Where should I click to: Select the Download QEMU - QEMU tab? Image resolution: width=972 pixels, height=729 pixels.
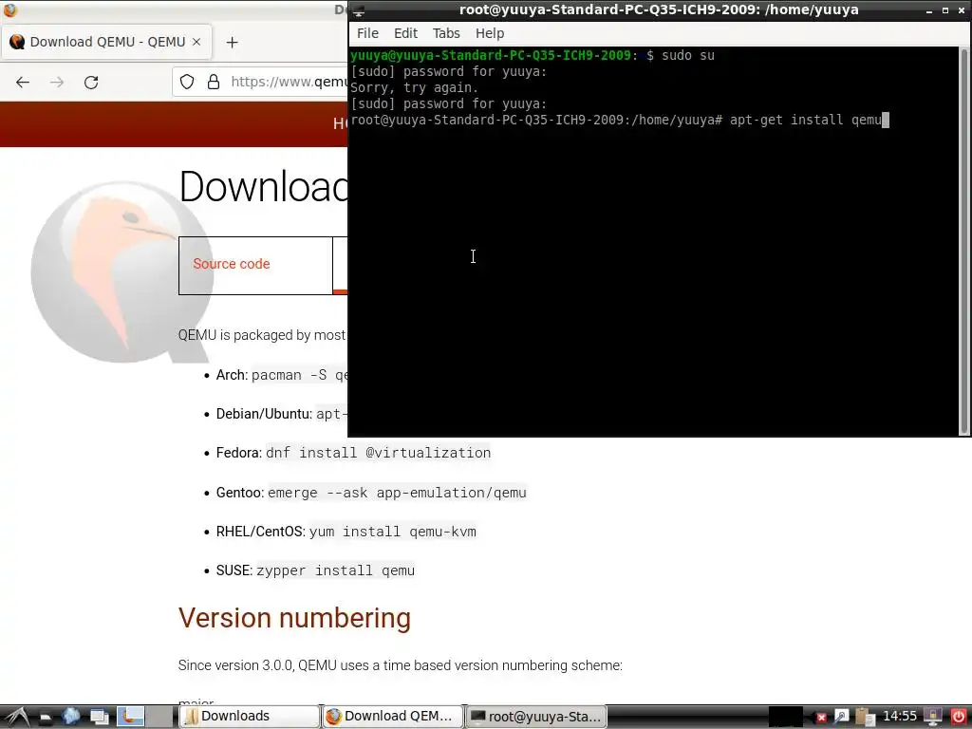click(x=106, y=42)
